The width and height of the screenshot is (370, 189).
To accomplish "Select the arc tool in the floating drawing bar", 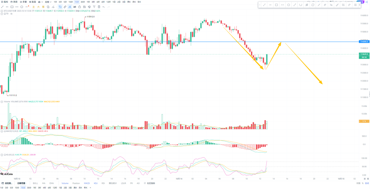I will [x=301, y=5].
